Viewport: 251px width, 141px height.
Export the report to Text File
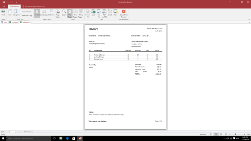click(99, 13)
